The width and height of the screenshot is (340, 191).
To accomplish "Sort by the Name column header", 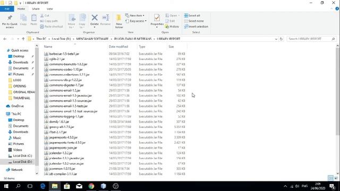I will click(x=48, y=47).
